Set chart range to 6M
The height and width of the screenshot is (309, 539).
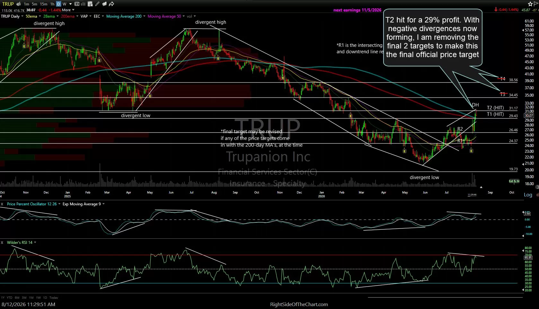tap(17, 298)
